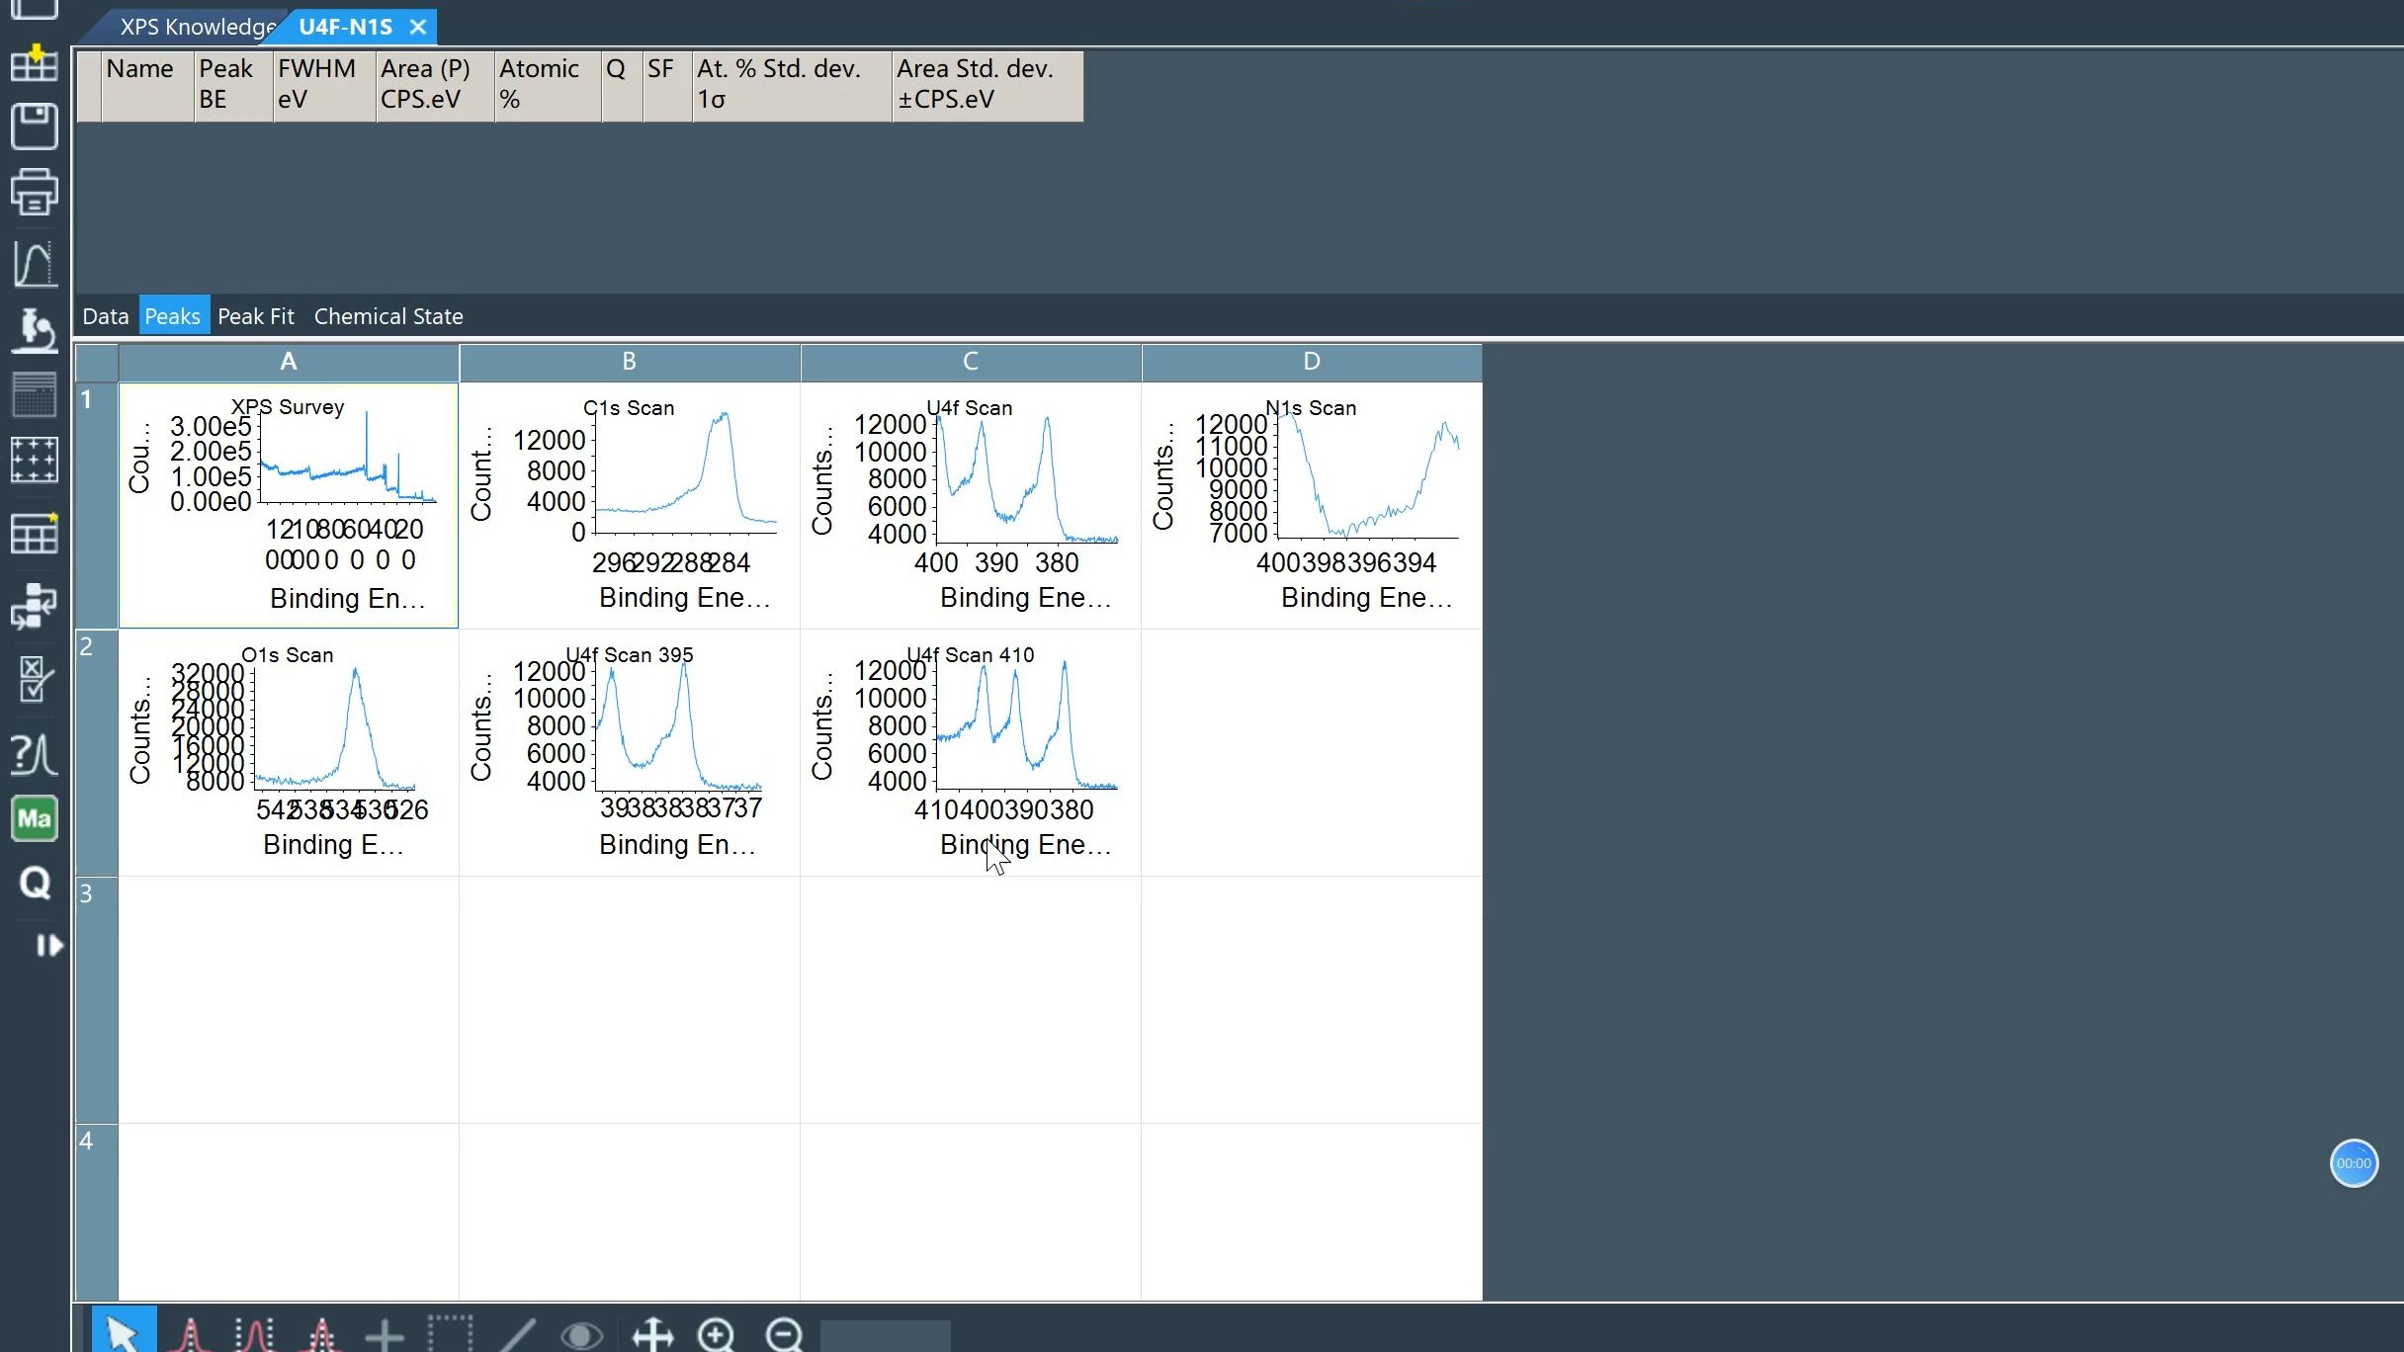The height and width of the screenshot is (1352, 2404).
Task: Click the Q icon in sidebar
Action: (x=34, y=883)
